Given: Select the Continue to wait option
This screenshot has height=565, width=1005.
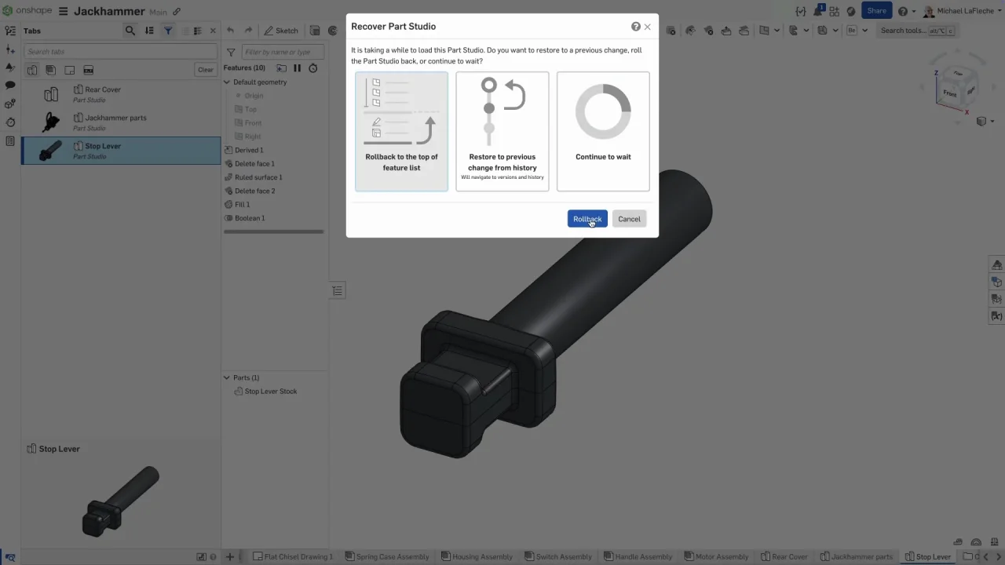Looking at the screenshot, I should pyautogui.click(x=602, y=131).
